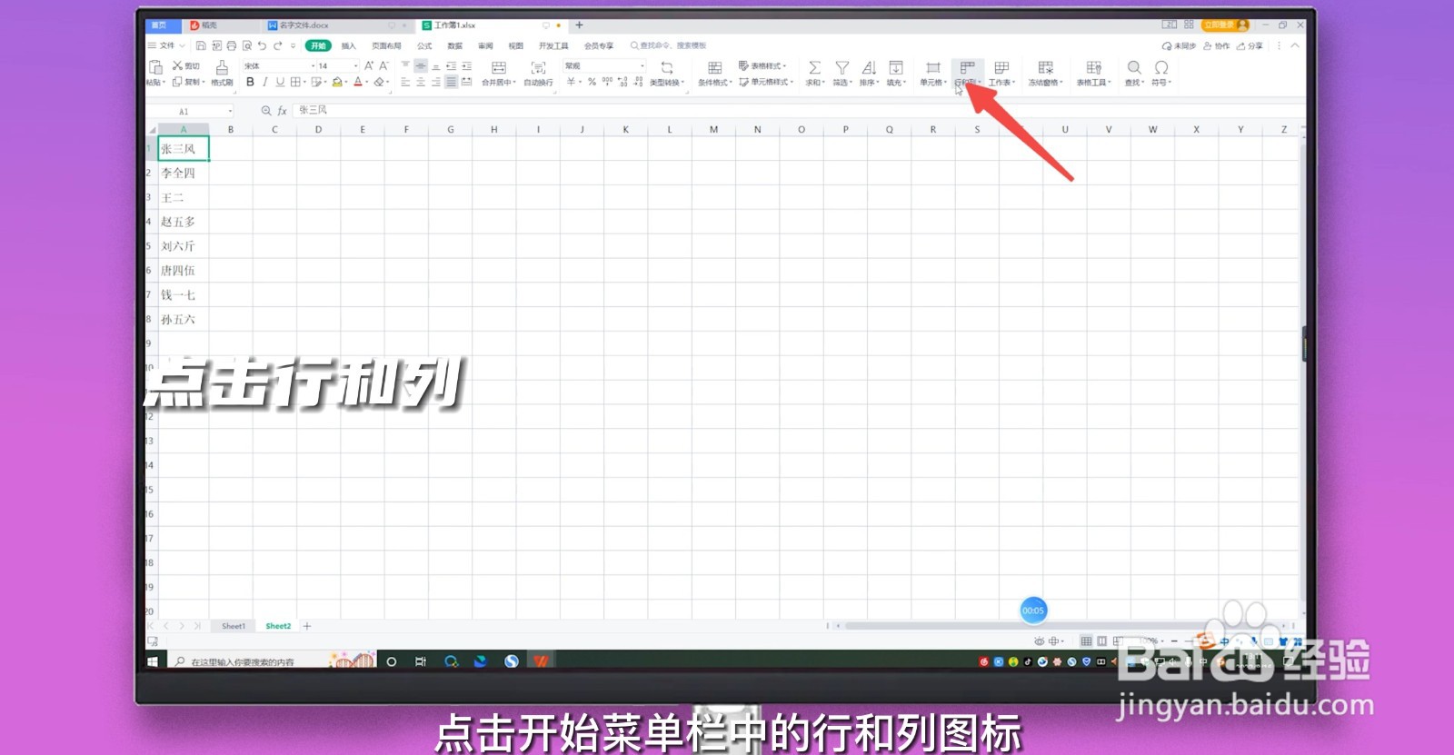Image resolution: width=1454 pixels, height=755 pixels.
Task: Apply the fill color bucket
Action: coord(338,82)
